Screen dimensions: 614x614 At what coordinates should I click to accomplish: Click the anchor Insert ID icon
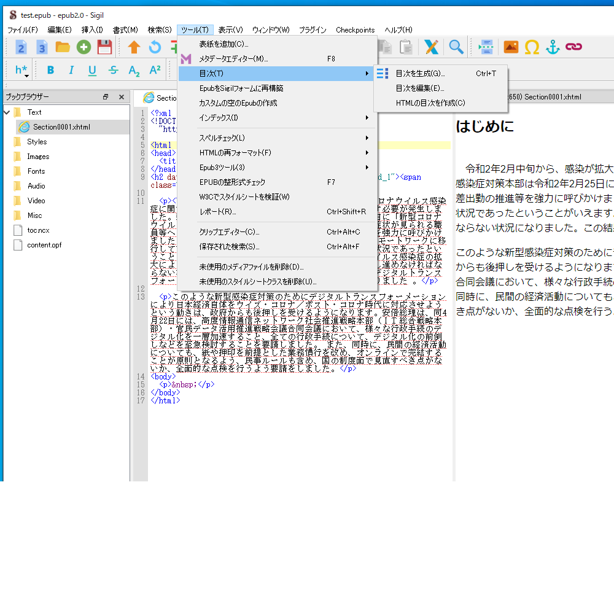553,47
